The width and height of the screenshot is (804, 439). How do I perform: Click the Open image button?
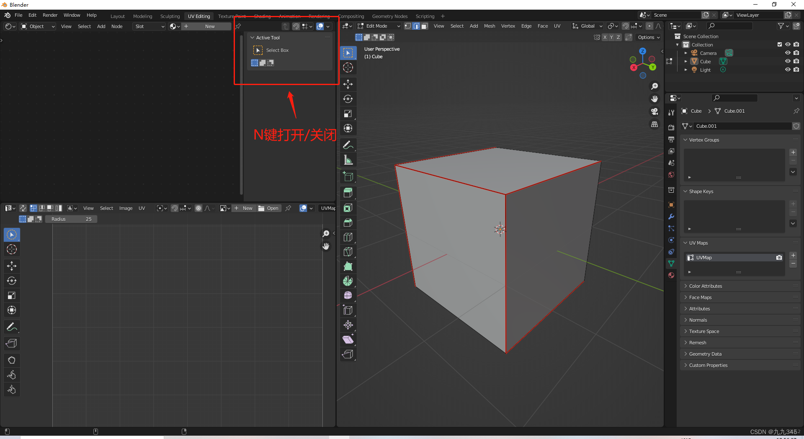click(268, 208)
